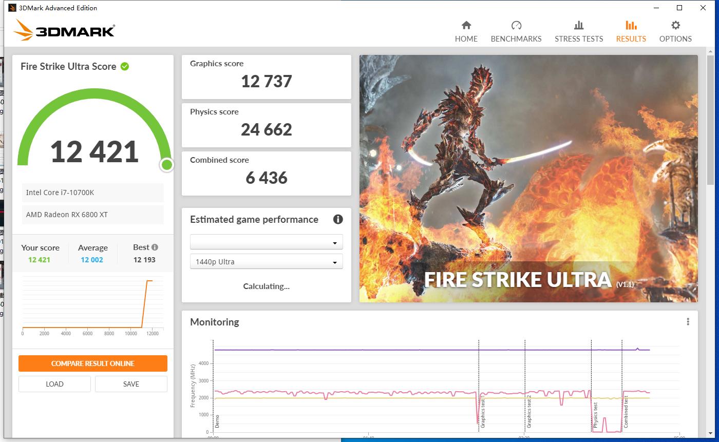Click the green score gauge end knob
Viewport: 719px width, 442px height.
(x=167, y=165)
